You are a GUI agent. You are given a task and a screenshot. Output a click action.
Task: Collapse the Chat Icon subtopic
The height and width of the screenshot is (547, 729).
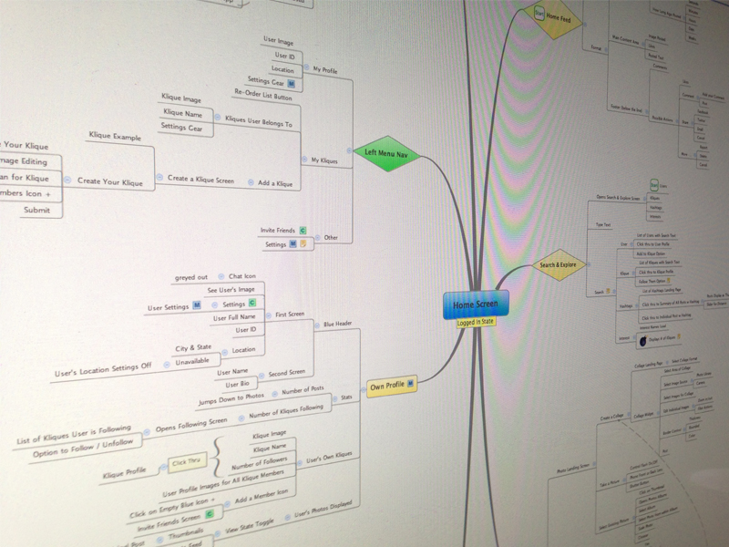point(221,276)
